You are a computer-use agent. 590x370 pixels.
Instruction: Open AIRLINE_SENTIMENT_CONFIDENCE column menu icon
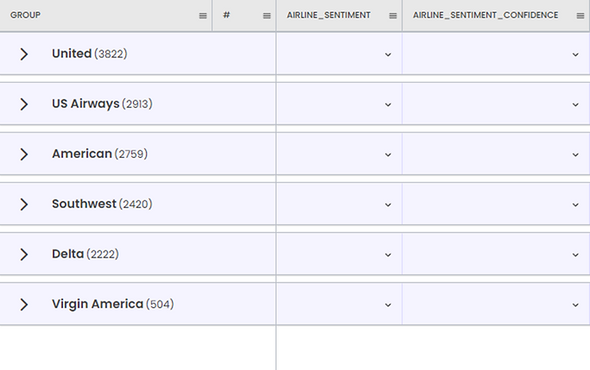click(x=580, y=16)
